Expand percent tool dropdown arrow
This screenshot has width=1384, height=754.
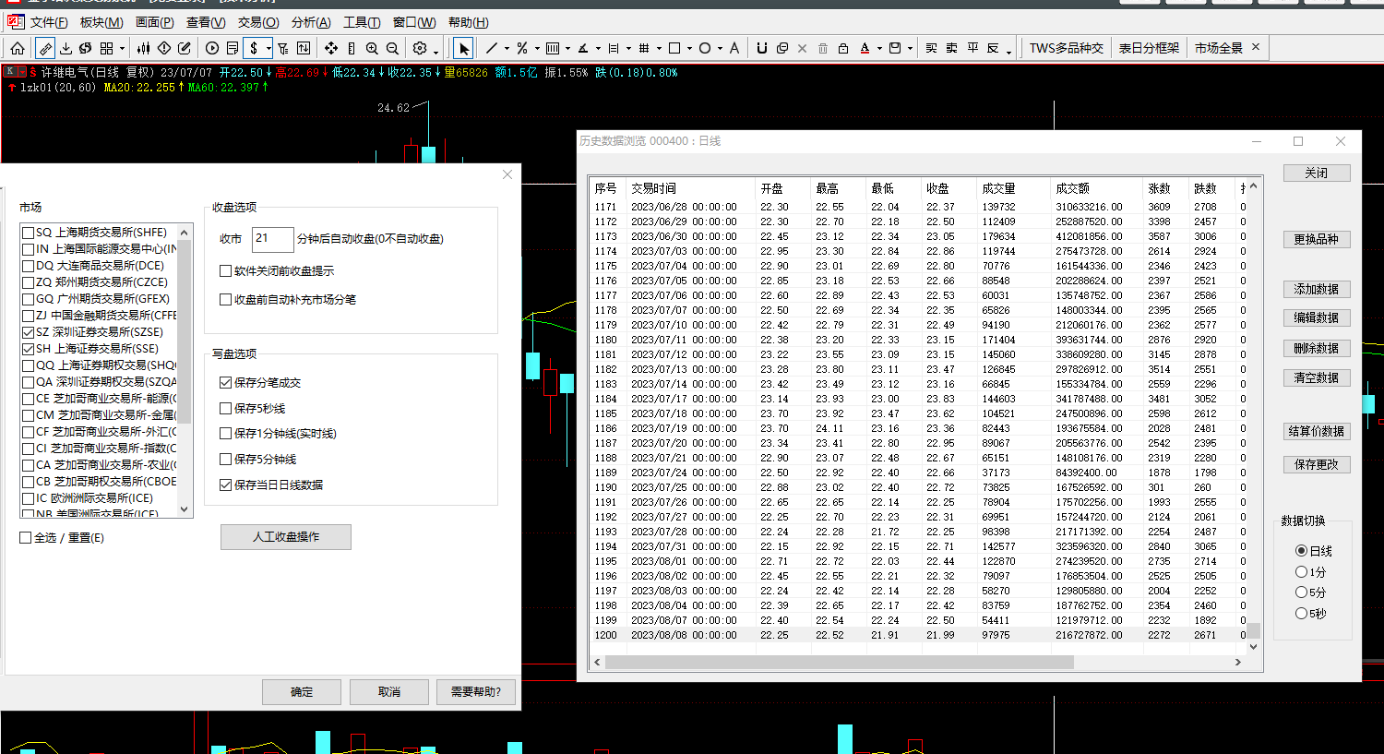click(537, 48)
